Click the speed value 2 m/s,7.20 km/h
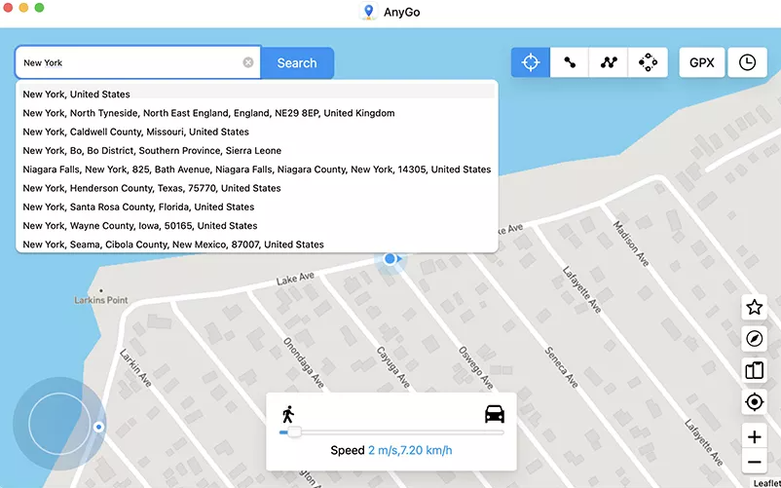Viewport: 781px width, 488px height. coord(410,450)
